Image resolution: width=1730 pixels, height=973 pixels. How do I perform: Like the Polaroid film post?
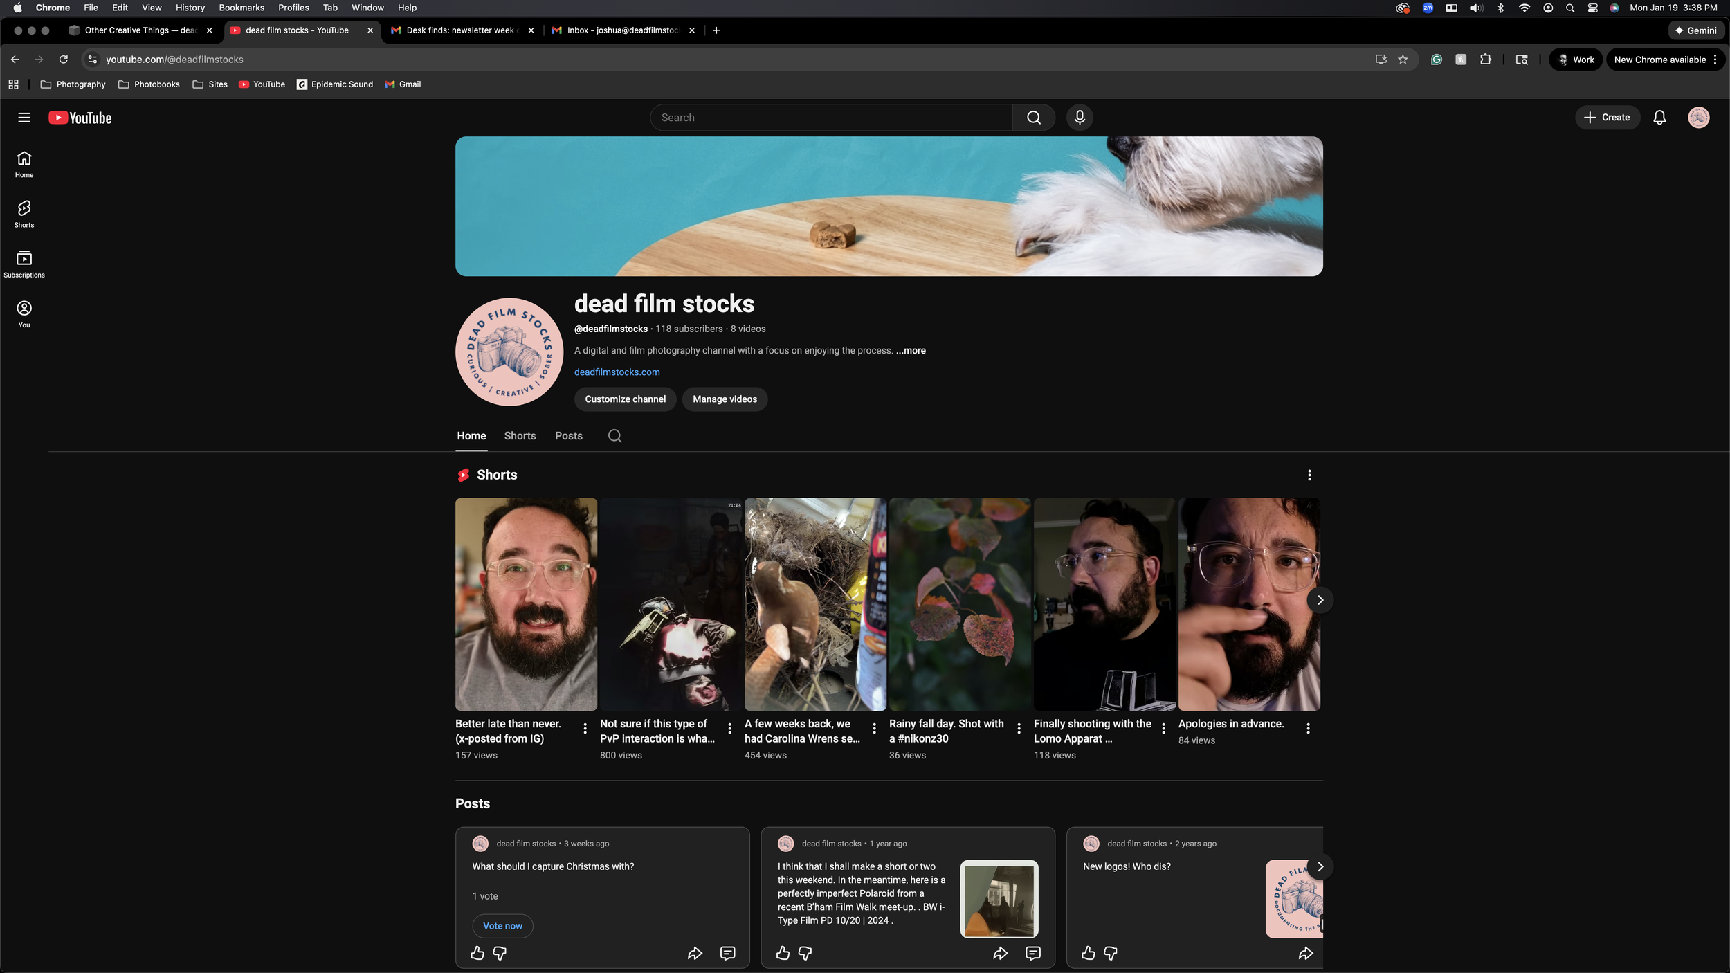(x=782, y=953)
